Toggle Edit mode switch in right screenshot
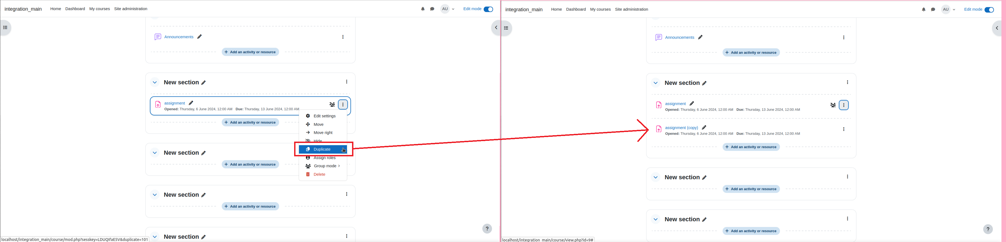 point(989,10)
